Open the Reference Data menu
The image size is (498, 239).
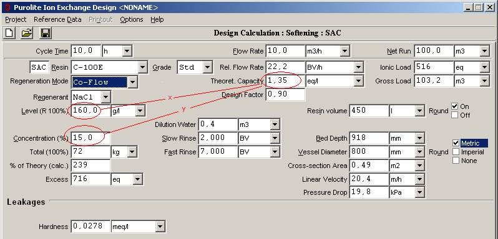pos(57,19)
